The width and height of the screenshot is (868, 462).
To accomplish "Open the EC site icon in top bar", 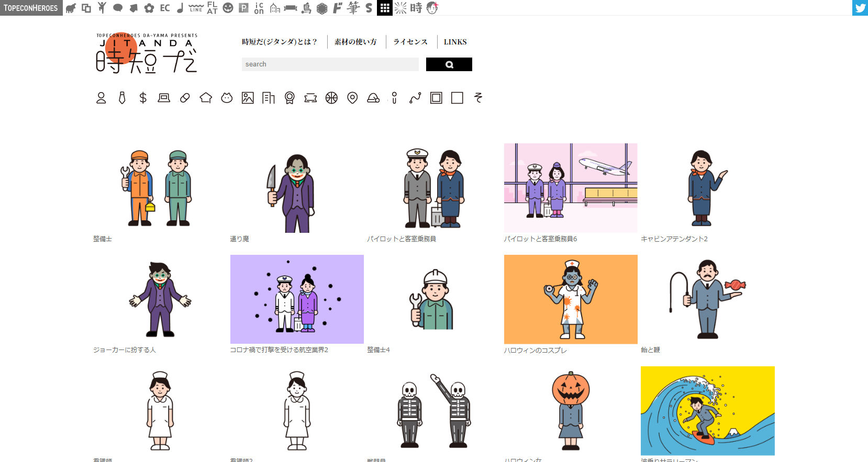I will tap(165, 8).
